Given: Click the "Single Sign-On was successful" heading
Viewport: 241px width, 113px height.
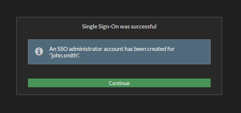Looking at the screenshot, I should click(119, 27).
